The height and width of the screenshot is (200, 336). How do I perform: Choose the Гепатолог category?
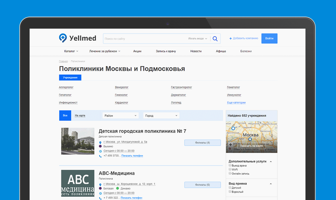point(65,95)
